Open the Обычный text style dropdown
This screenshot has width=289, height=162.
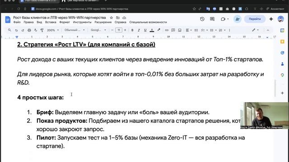(x=75, y=30)
